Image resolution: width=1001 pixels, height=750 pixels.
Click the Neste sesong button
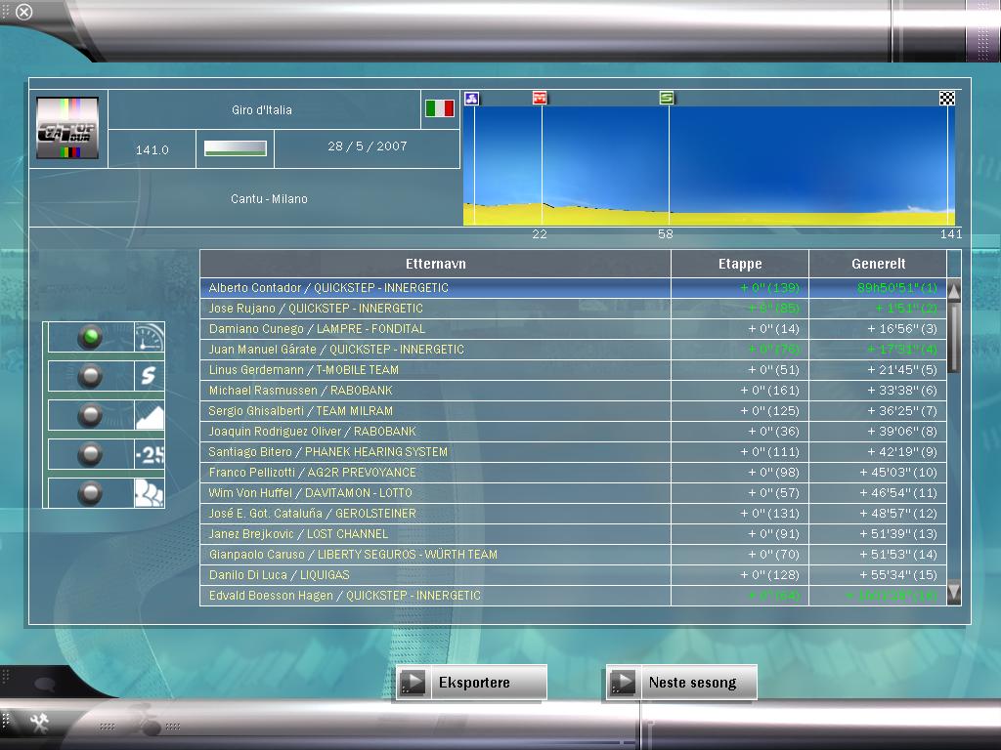pyautogui.click(x=681, y=683)
